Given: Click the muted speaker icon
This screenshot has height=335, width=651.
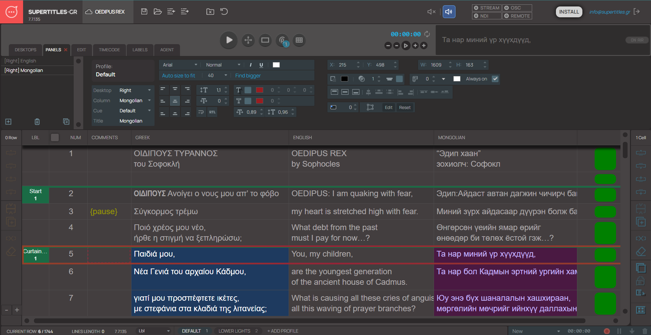Looking at the screenshot, I should [x=431, y=12].
